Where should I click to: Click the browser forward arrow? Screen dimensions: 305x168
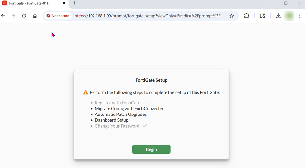click(x=13, y=16)
